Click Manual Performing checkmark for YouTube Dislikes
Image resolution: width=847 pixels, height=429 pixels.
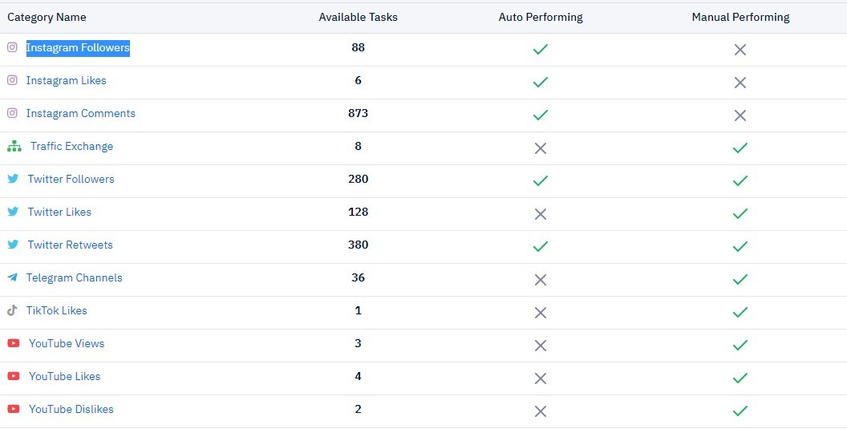pos(740,411)
